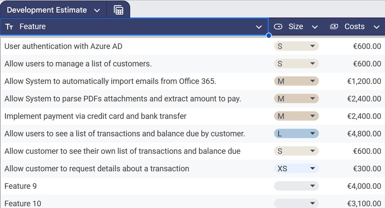Select the cell 'Allow users to manage a list of customers'
This screenshot has width=385, height=208.
pyautogui.click(x=78, y=64)
